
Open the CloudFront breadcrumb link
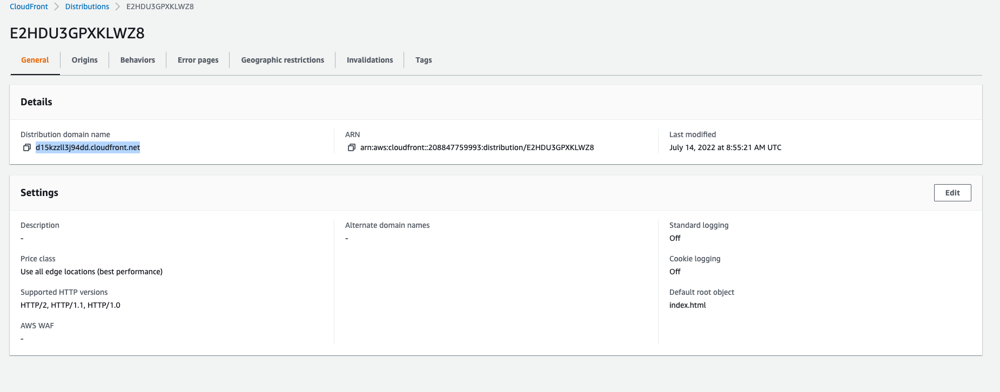click(29, 6)
